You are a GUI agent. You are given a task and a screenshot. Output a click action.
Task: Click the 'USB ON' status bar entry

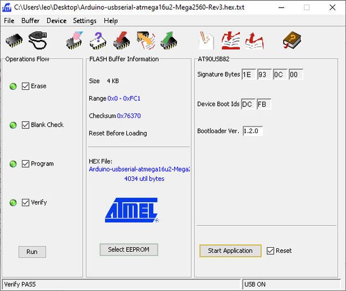[x=255, y=285]
